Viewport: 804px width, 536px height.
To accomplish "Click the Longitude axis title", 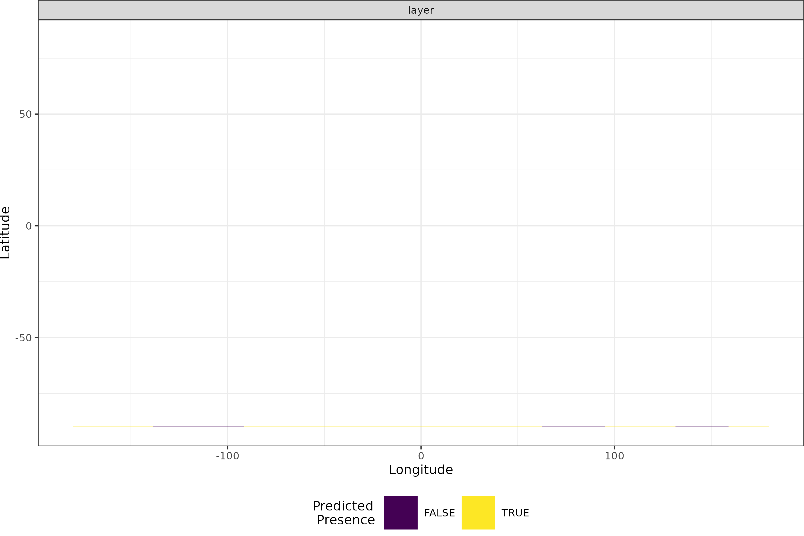I will (421, 470).
